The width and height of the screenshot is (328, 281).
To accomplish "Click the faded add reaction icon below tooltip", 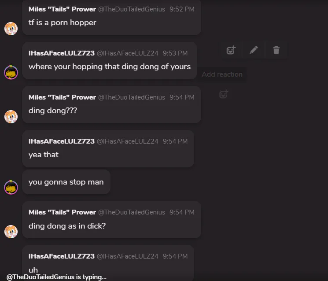I will click(x=224, y=94).
